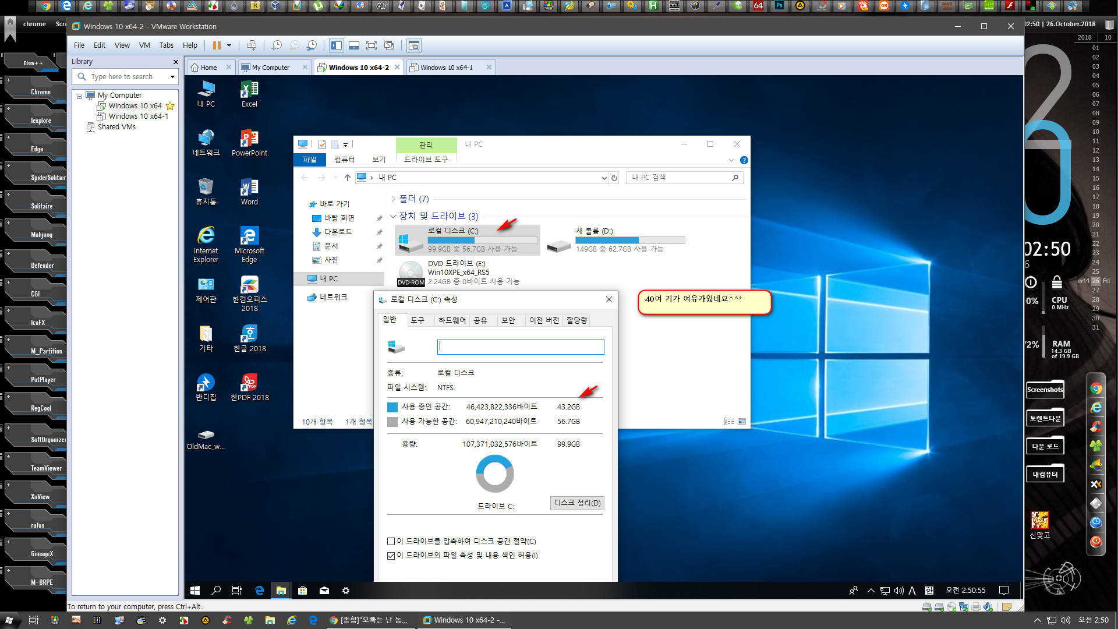This screenshot has width=1118, height=629.
Task: Click VMware send Ctrl+Alt+Del toolbar icon
Action: pyautogui.click(x=252, y=45)
